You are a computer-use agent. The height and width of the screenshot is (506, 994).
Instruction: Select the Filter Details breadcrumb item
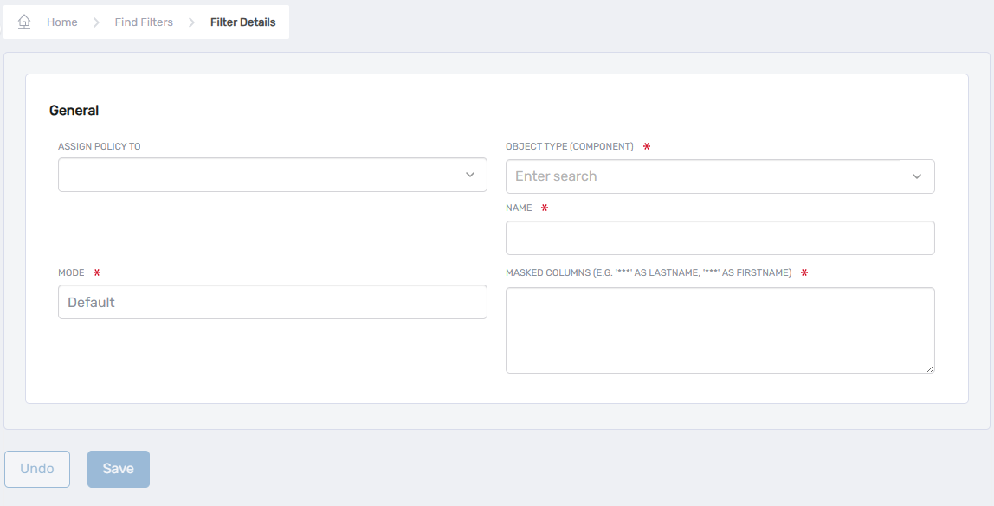[243, 22]
